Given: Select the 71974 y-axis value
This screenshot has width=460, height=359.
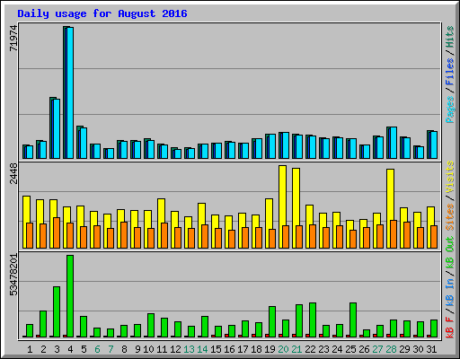Looking at the screenshot, I should [13, 38].
